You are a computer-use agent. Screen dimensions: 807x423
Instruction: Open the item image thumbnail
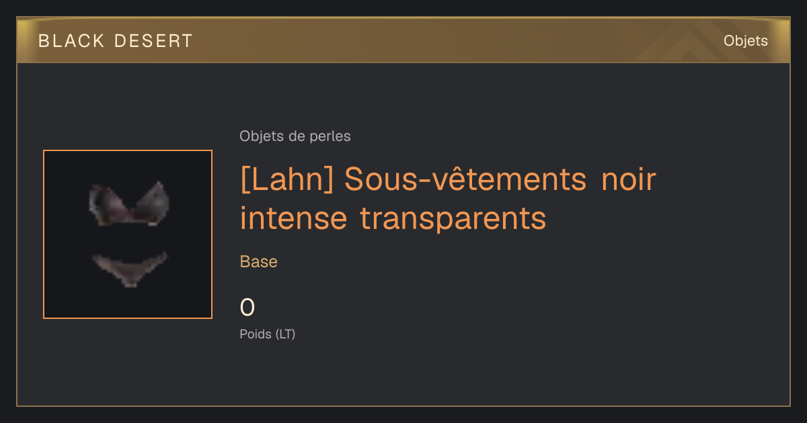click(128, 234)
